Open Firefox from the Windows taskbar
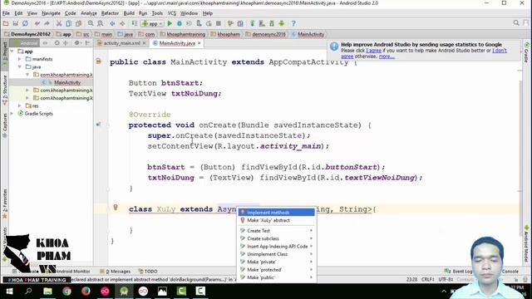The height and width of the screenshot is (299, 532). click(x=86, y=291)
